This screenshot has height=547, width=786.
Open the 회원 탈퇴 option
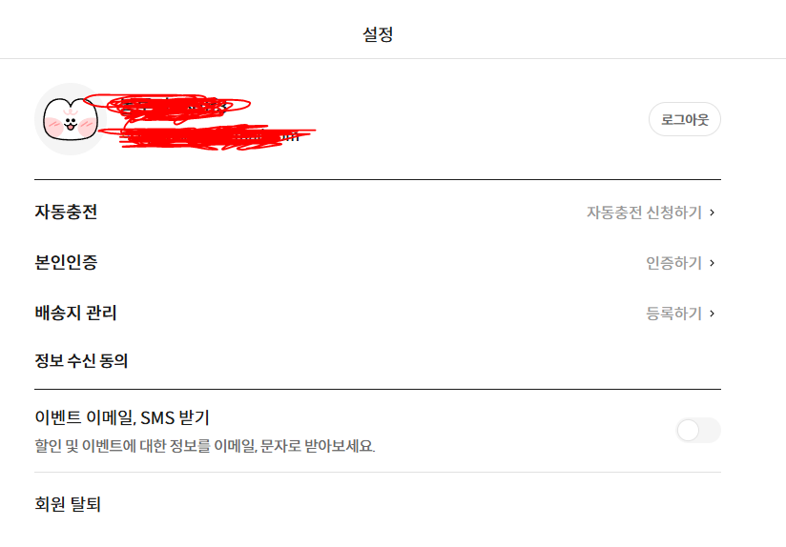[x=68, y=504]
